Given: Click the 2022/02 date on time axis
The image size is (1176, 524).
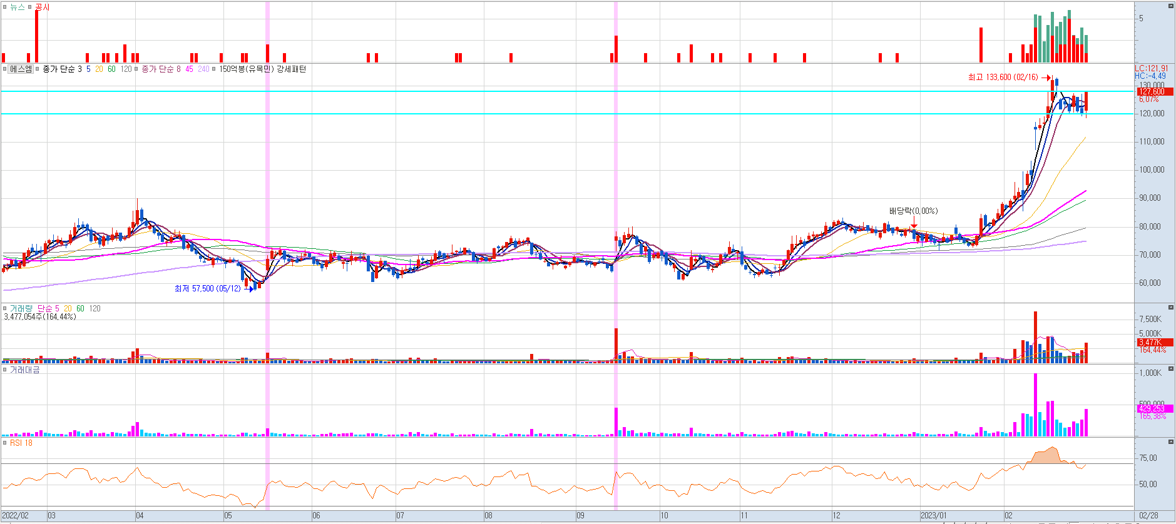Looking at the screenshot, I should pyautogui.click(x=15, y=515).
